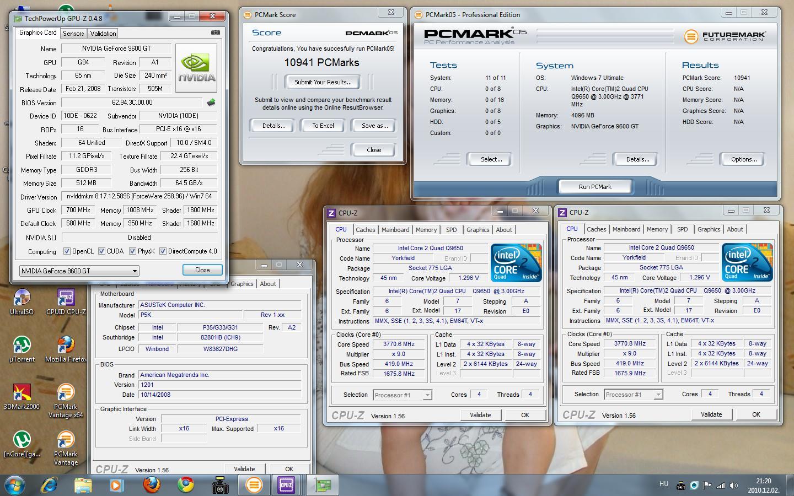Click Intel Core 2 logo in rightmost CPU-Z
794x496 pixels.
[x=747, y=262]
